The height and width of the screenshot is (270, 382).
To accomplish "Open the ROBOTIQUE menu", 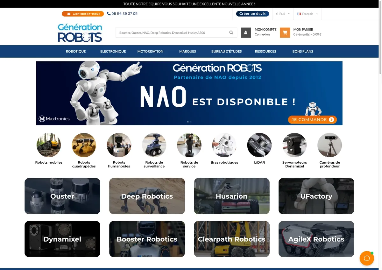I will coord(76,51).
